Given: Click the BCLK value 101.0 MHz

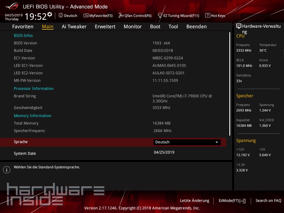Looking at the screenshot, I should [244, 66].
